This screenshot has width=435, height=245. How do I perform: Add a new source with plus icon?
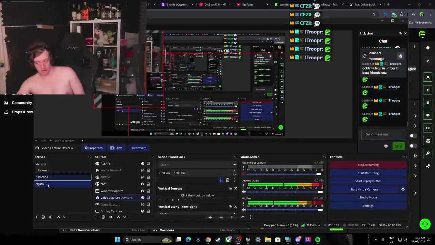click(97, 217)
